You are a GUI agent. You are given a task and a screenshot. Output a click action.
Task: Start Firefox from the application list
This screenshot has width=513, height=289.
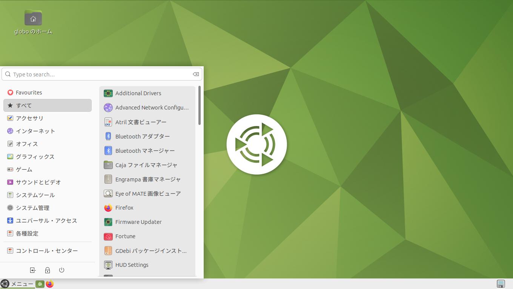click(x=124, y=208)
